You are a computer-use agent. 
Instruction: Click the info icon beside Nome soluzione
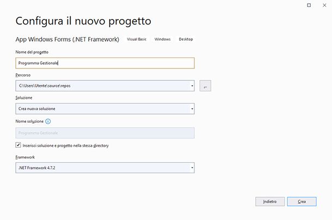(48, 122)
